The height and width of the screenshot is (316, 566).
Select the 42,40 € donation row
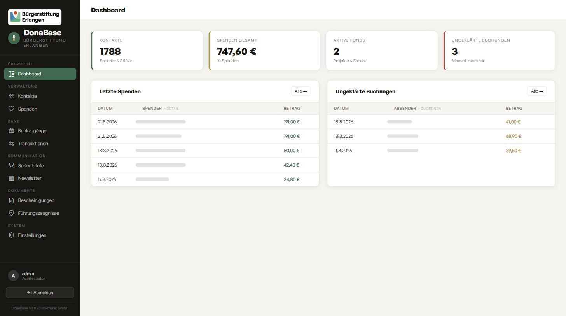tap(205, 165)
